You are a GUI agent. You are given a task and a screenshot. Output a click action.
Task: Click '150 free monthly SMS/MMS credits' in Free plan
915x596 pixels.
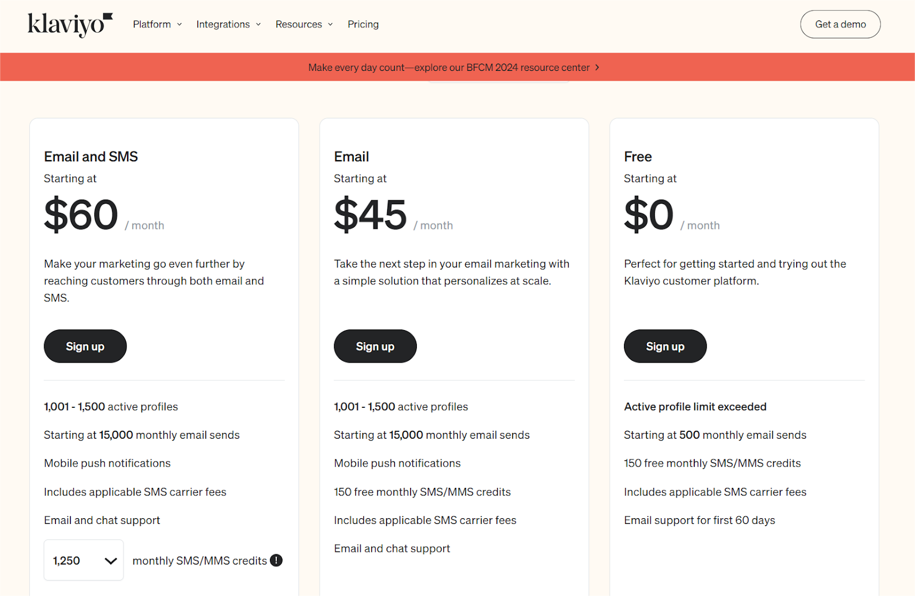pos(712,463)
